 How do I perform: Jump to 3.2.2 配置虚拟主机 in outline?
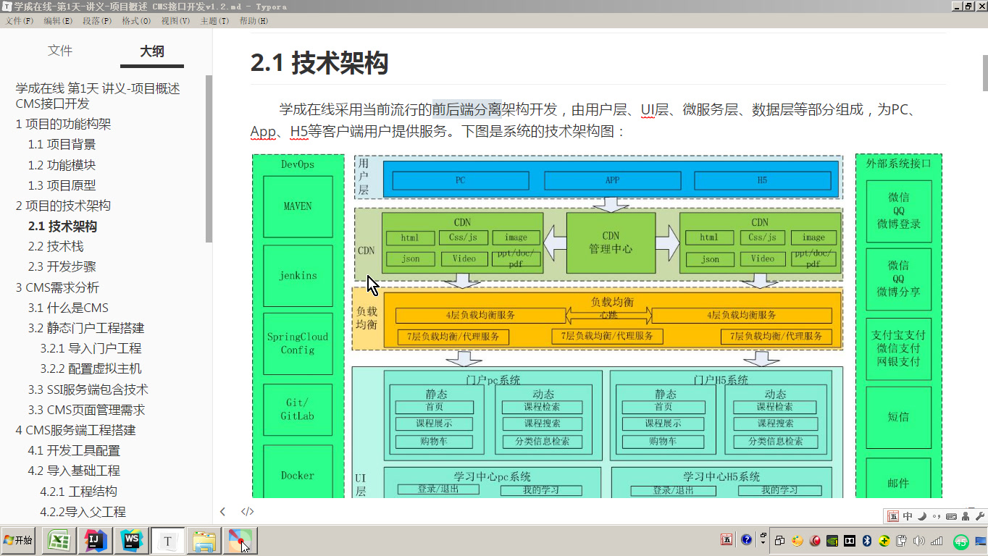coord(91,368)
